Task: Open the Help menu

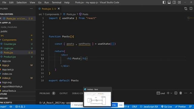Action: pyautogui.click(x=67, y=2)
